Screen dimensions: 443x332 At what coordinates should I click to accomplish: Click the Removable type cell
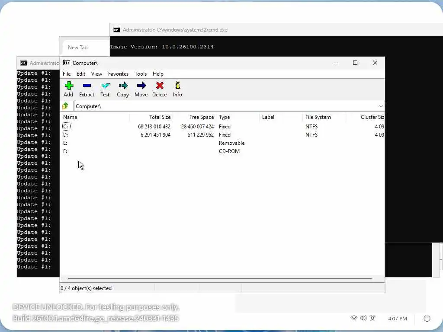point(232,143)
